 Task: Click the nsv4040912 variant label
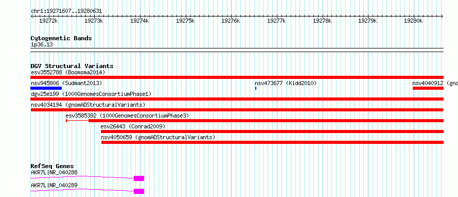click(435, 83)
